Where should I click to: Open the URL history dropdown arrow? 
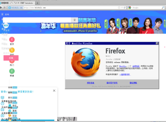(x=122, y=8)
